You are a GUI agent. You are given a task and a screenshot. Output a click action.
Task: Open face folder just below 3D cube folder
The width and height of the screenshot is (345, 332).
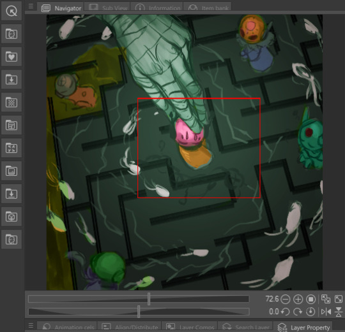tap(11, 240)
